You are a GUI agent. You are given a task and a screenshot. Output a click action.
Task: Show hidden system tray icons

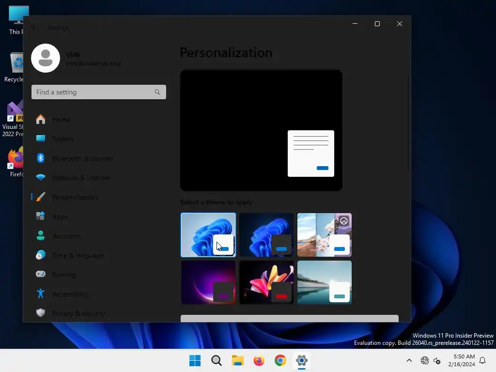[x=409, y=360]
